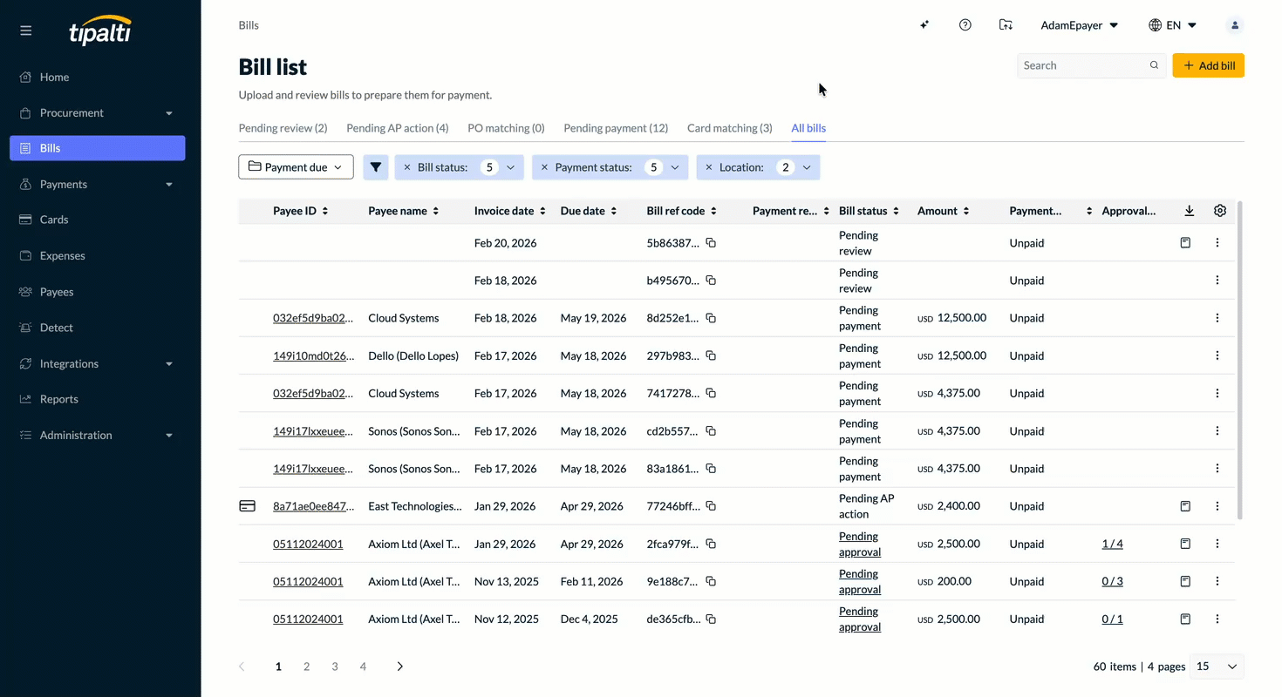The width and height of the screenshot is (1282, 697).
Task: Open payee ID 8a71ae0ee847 link
Action: (x=314, y=506)
